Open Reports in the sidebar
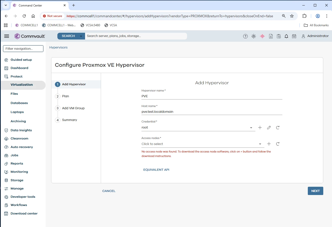Image resolution: width=332 pixels, height=227 pixels. pyautogui.click(x=17, y=163)
